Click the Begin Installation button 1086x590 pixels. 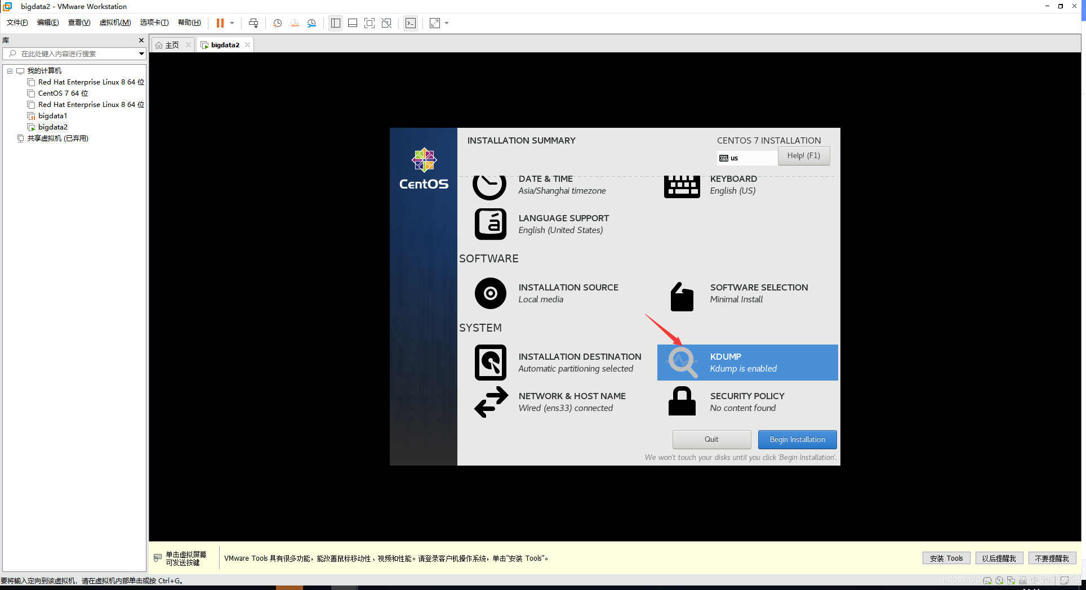coord(798,440)
